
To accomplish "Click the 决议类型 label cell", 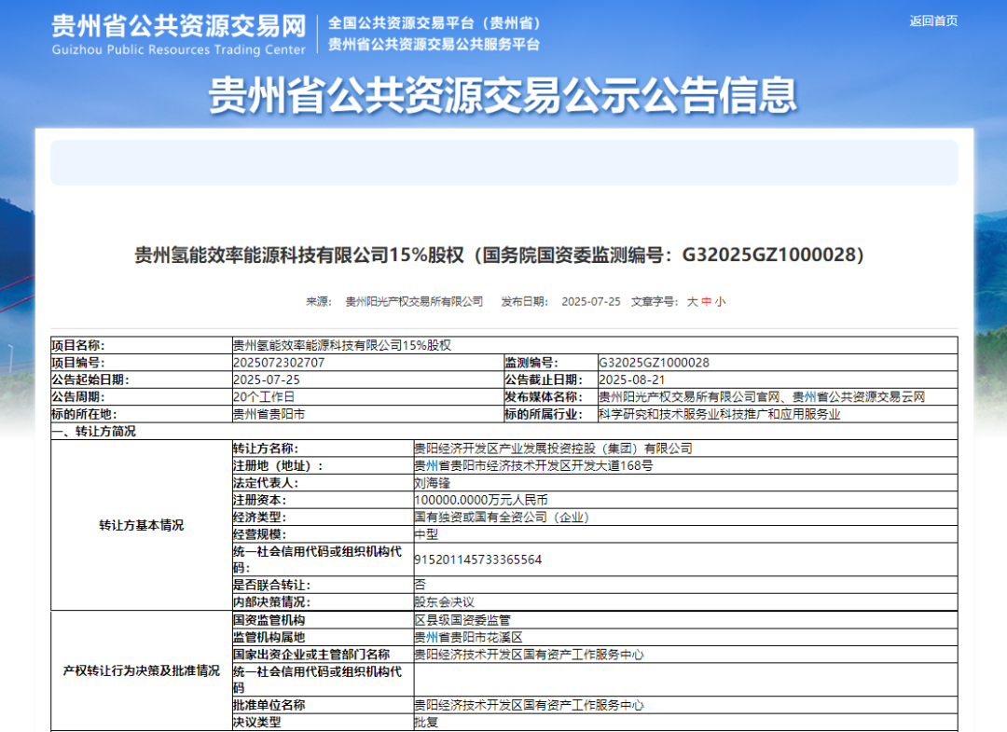I will click(323, 723).
